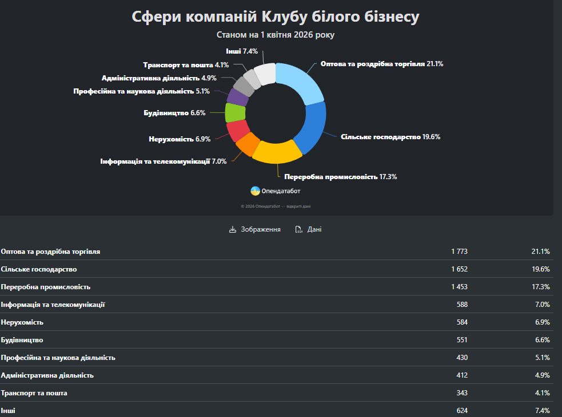
Task: Click the chart title Сфери компаній Клубу
Action: tap(276, 17)
